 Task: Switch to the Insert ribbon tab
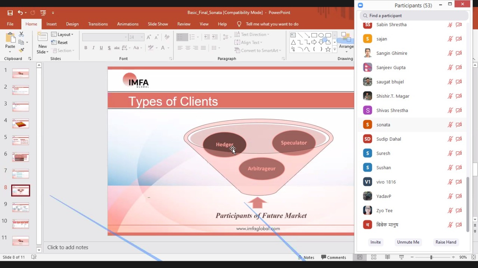(x=52, y=24)
